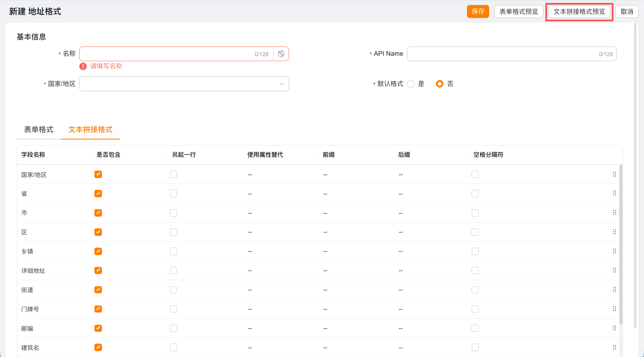Click the 是否包含 column header
The height and width of the screenshot is (357, 644).
pos(108,155)
